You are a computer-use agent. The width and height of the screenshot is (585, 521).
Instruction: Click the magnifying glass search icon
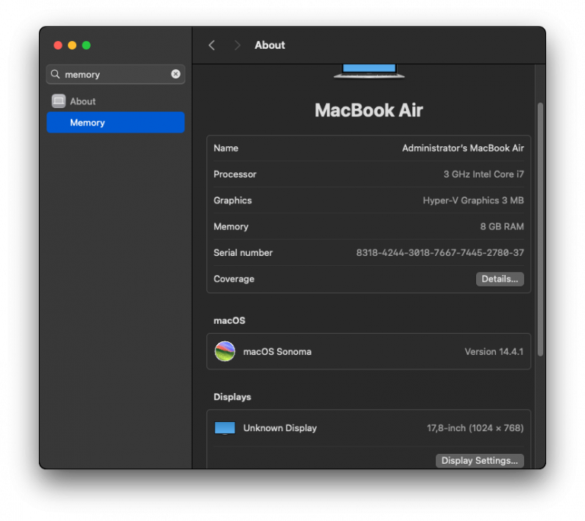coord(56,75)
